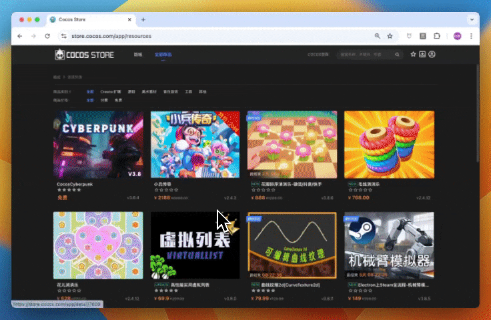Open the Cyberpunk product thumbnail
The width and height of the screenshot is (491, 320).
[x=98, y=145]
